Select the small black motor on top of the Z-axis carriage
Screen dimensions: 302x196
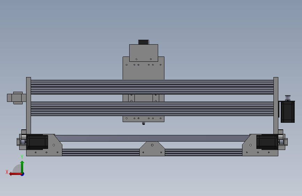coord(144,42)
